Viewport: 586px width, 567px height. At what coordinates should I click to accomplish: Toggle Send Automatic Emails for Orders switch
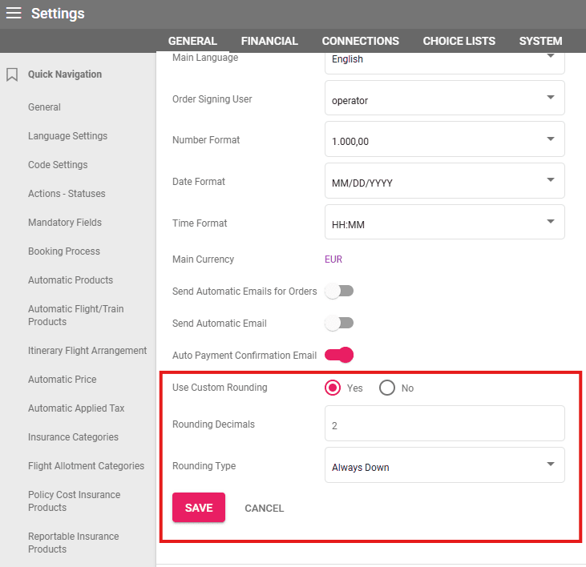339,291
